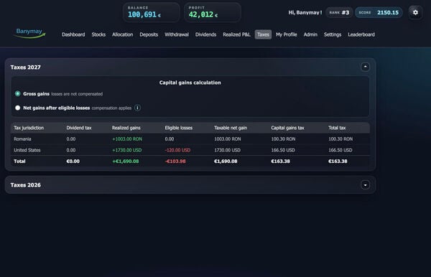Click the -€103.98 total losses value
This screenshot has width=431, height=277.
coord(175,161)
